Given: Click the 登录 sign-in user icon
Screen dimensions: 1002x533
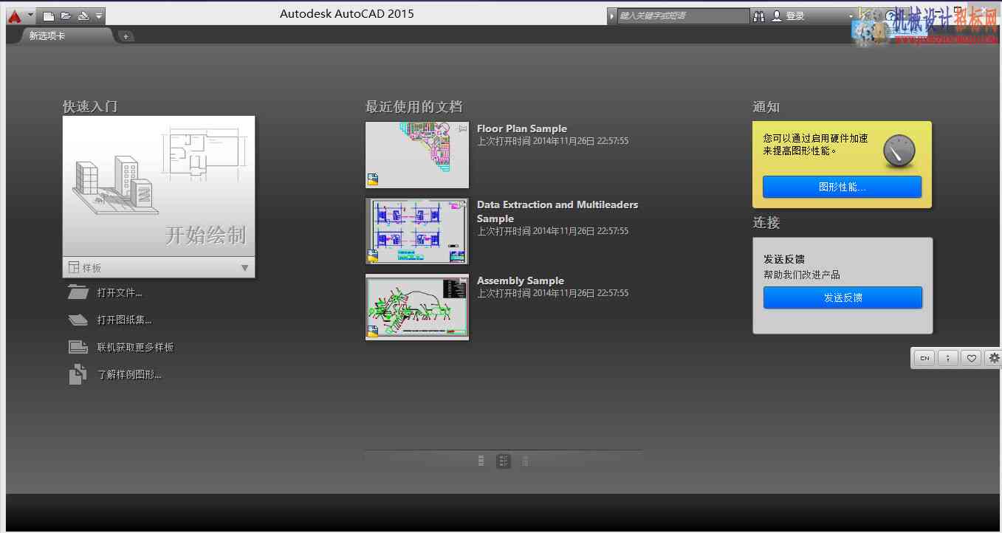Looking at the screenshot, I should (777, 16).
